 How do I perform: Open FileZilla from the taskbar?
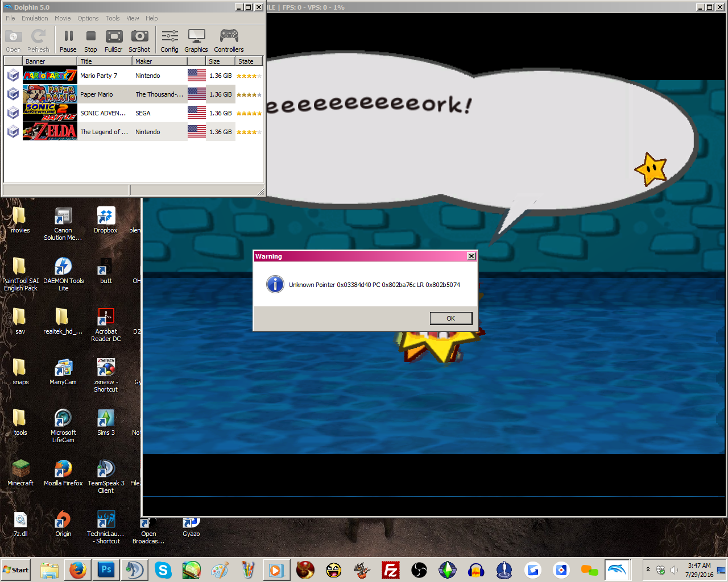(391, 569)
